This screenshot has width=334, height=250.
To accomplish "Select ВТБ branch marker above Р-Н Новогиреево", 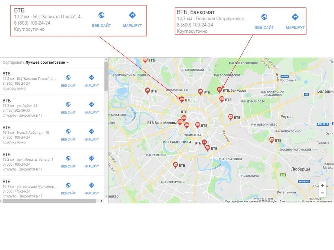I will coord(230,117).
